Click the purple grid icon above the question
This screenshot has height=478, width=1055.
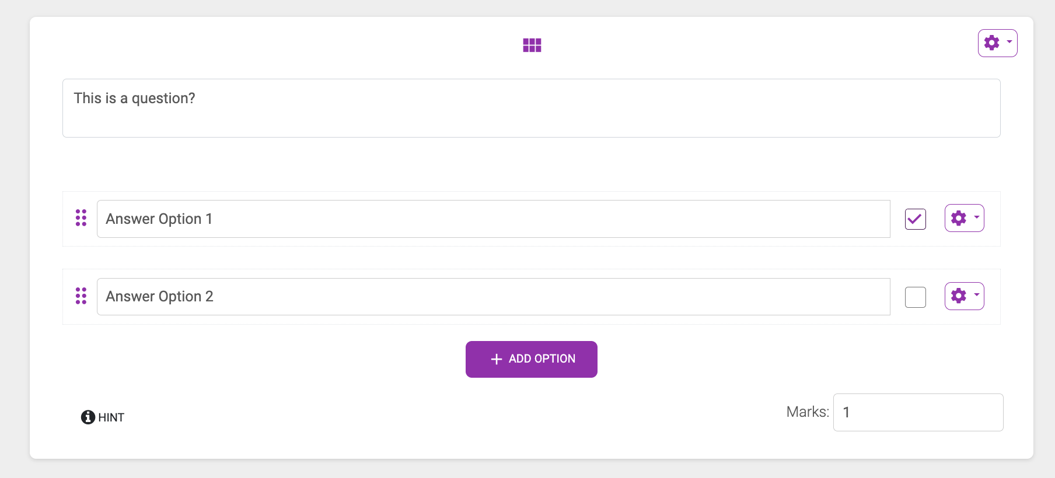(x=532, y=45)
